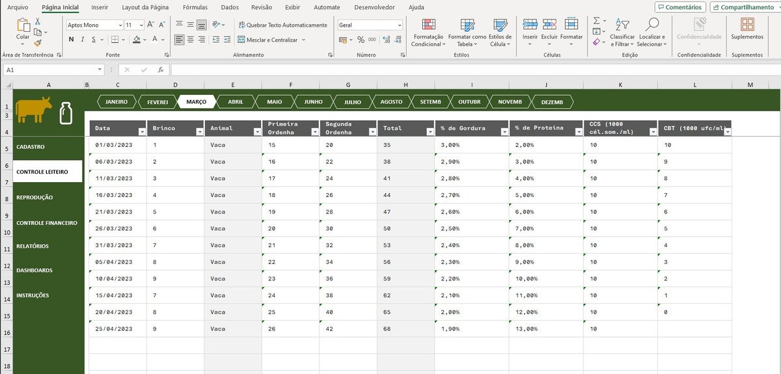Image resolution: width=781 pixels, height=374 pixels.
Task: Click the Suplementos add-ins icon
Action: click(x=747, y=25)
